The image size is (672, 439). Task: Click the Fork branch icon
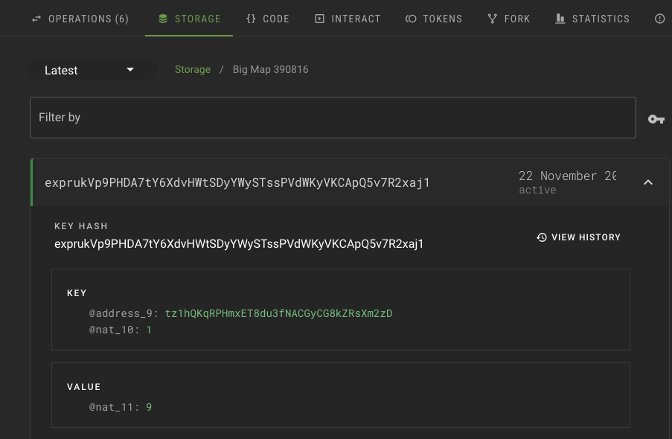click(x=492, y=19)
